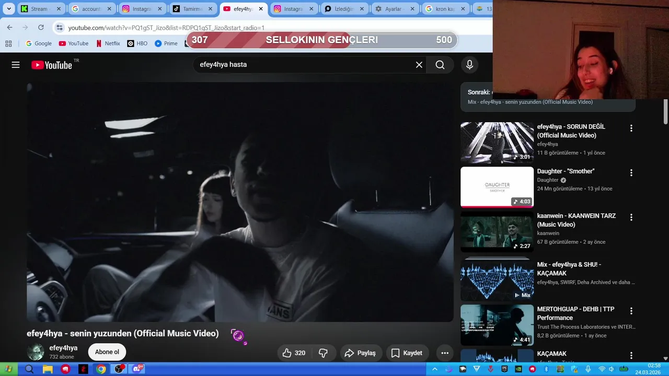The width and height of the screenshot is (669, 376).
Task: Reload the page
Action: coord(41,27)
